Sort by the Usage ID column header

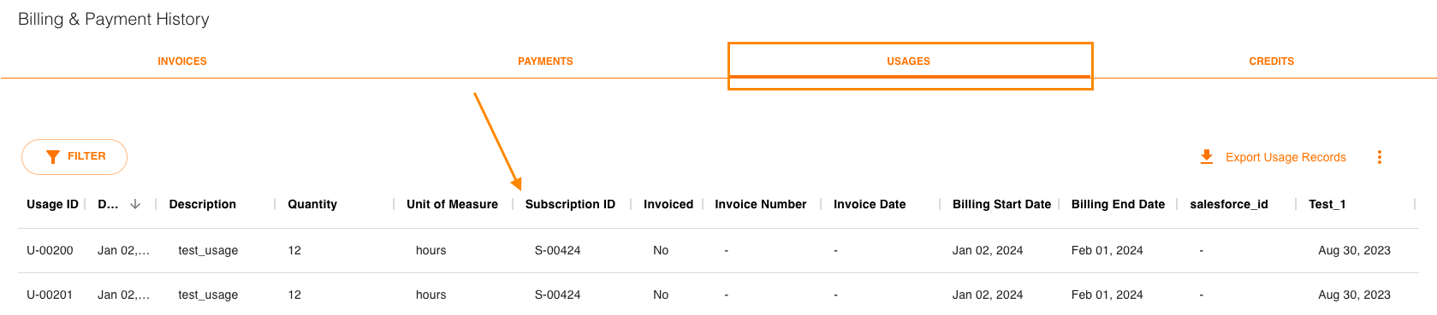[52, 204]
